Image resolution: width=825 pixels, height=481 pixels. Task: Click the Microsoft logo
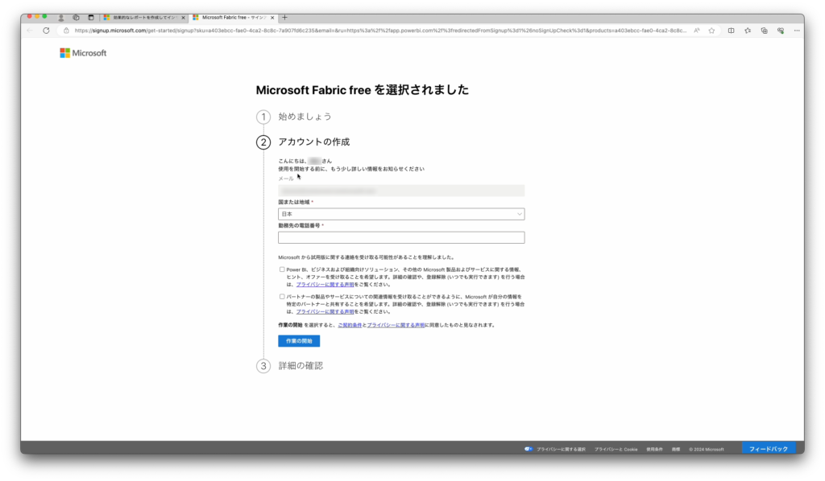pos(83,53)
